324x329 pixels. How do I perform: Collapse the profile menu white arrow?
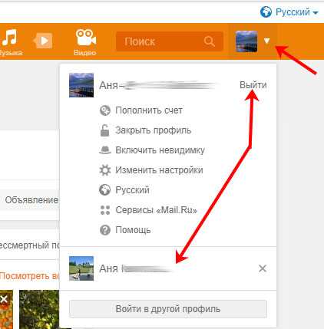pyautogui.click(x=266, y=41)
